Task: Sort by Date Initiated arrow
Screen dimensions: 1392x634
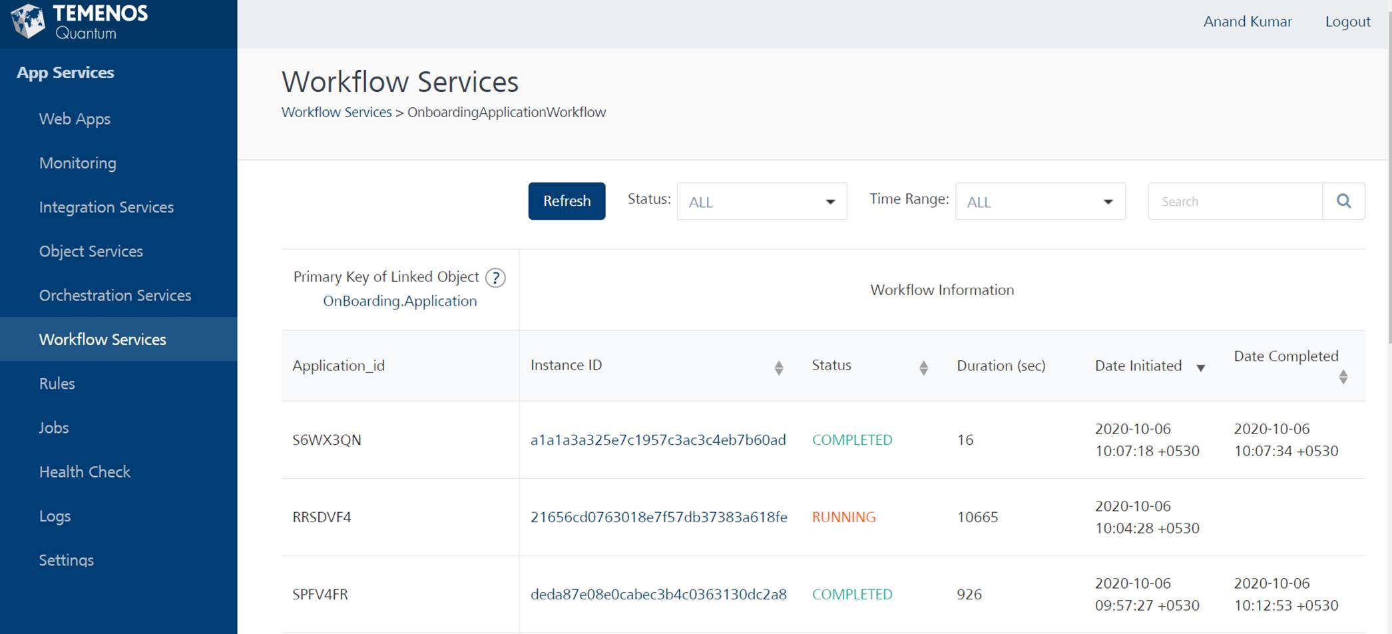Action: [1200, 368]
